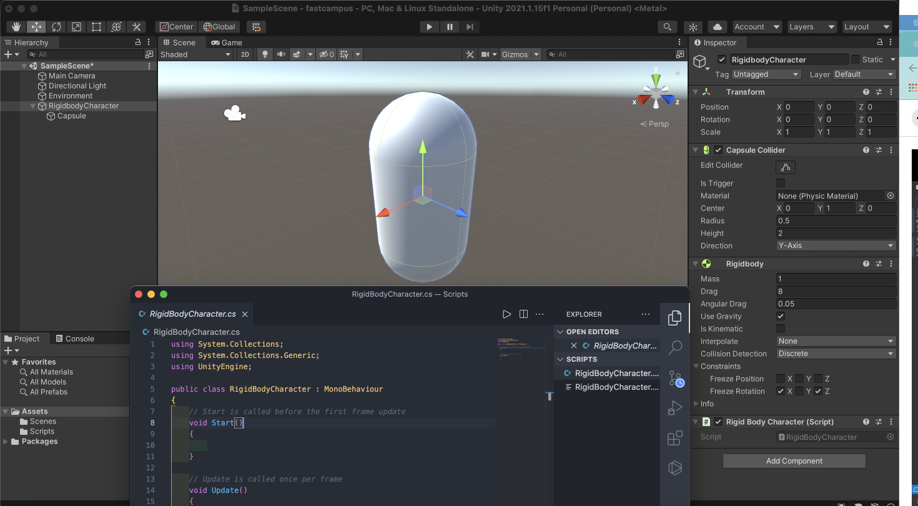Screen dimensions: 918x506
Task: Split the VS Code editor
Action: pos(524,314)
